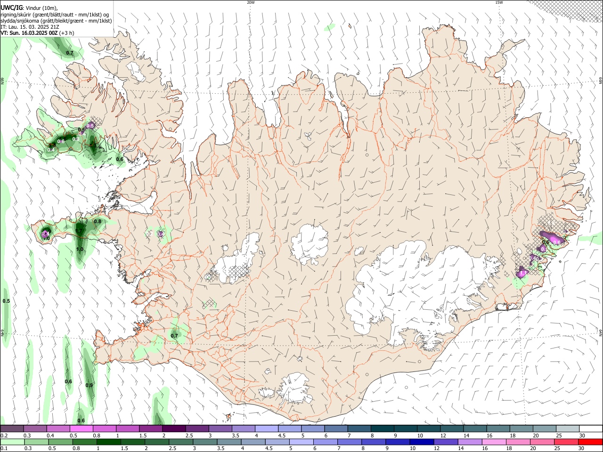The height and width of the screenshot is (452, 603).
Task: Click the "20W" longitude label
Action: [x=251, y=2]
